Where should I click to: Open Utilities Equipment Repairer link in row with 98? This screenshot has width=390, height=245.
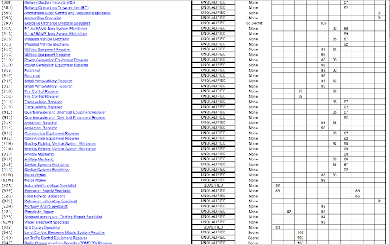pos(48,55)
